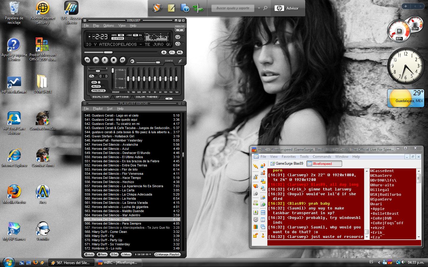This screenshot has width=428, height=267.
Task: Click the Winamp lightning bolt icon
Action: coord(180,61)
